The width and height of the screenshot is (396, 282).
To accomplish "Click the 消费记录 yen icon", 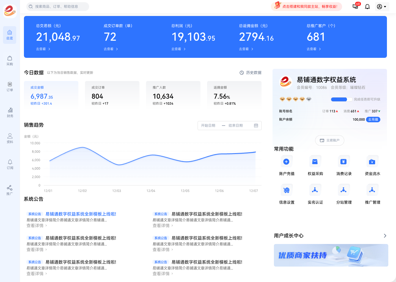I will (x=343, y=162).
